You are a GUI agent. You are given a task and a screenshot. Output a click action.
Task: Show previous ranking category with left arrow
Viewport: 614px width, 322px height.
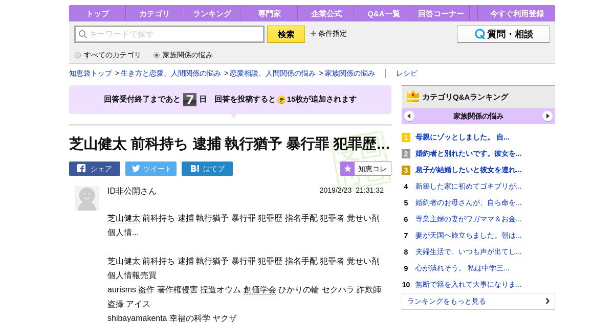409,116
